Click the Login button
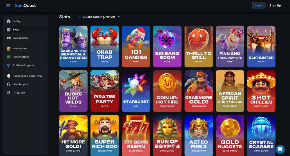 click(x=259, y=6)
